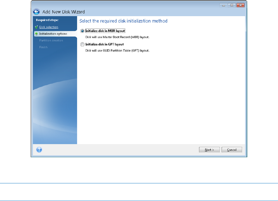
Task: Minimize the wizard window
Action: (223, 5)
